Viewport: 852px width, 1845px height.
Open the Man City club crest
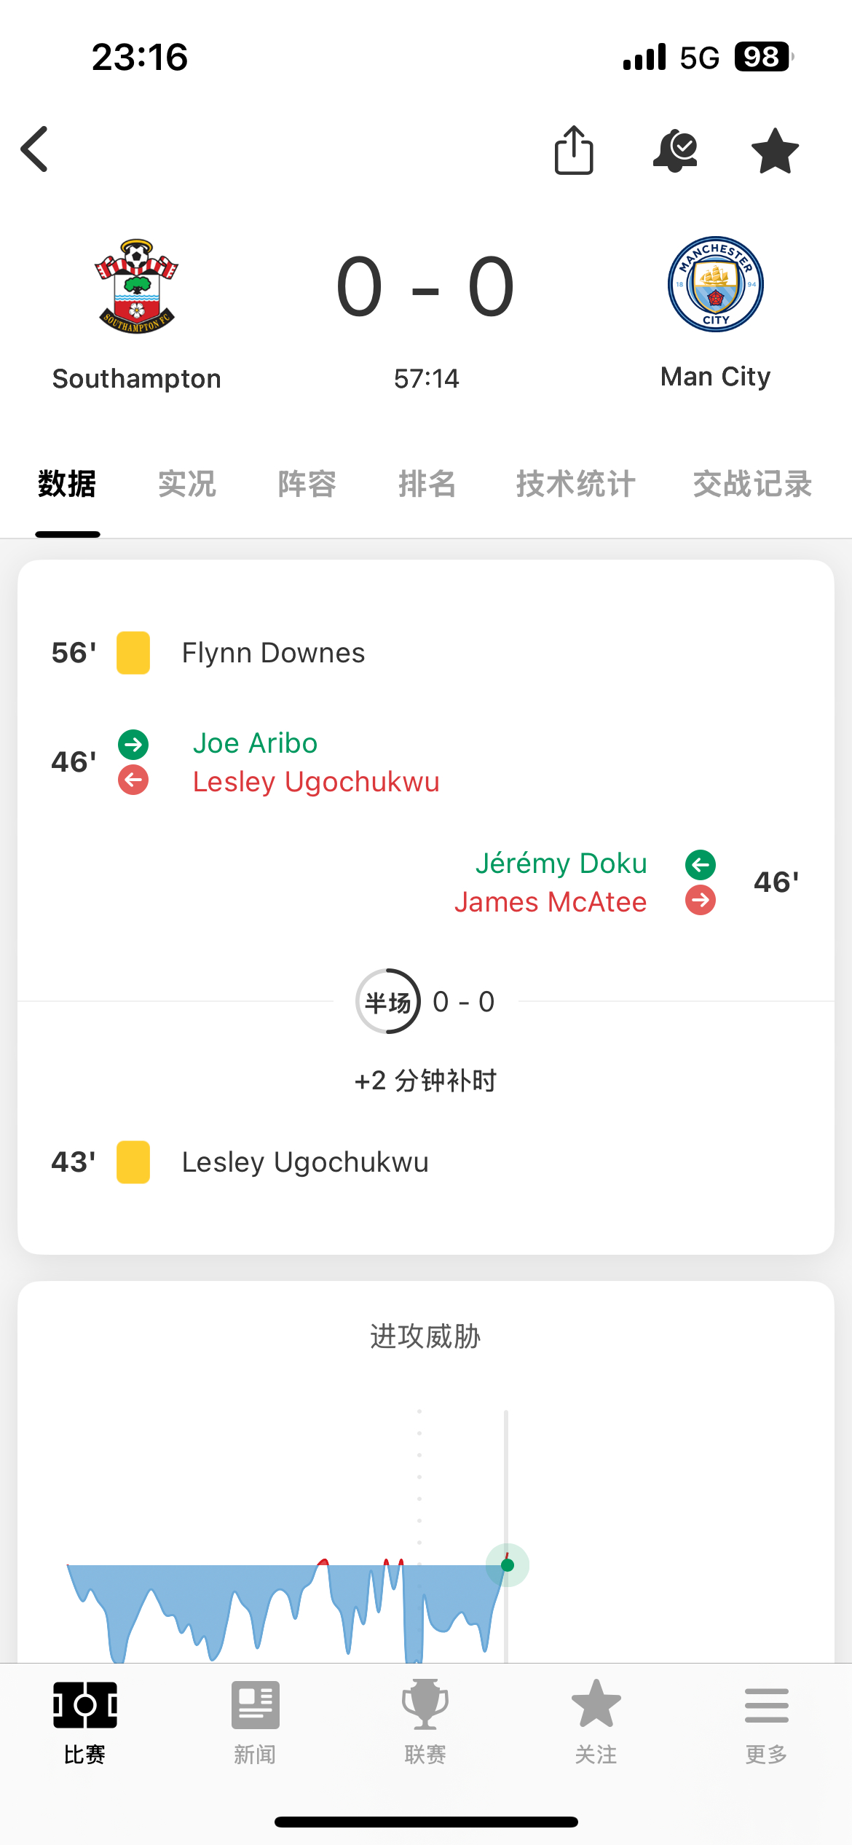[715, 284]
